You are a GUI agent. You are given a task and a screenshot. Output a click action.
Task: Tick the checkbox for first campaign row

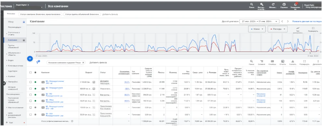tap(31, 82)
